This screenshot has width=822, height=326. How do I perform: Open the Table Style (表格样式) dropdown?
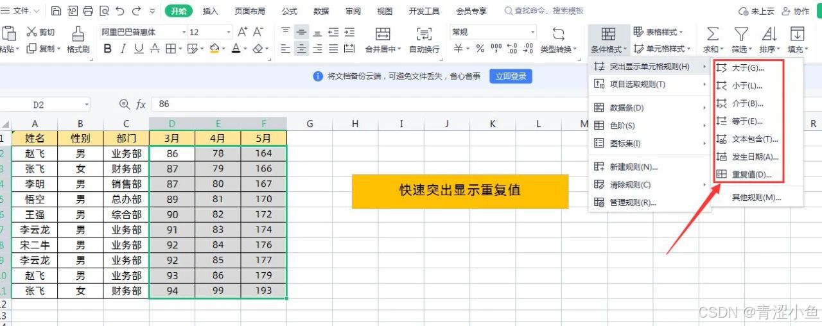click(658, 32)
